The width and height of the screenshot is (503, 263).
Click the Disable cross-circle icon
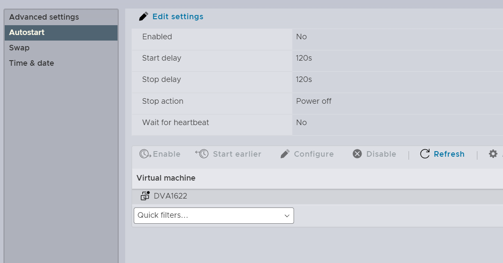click(358, 154)
